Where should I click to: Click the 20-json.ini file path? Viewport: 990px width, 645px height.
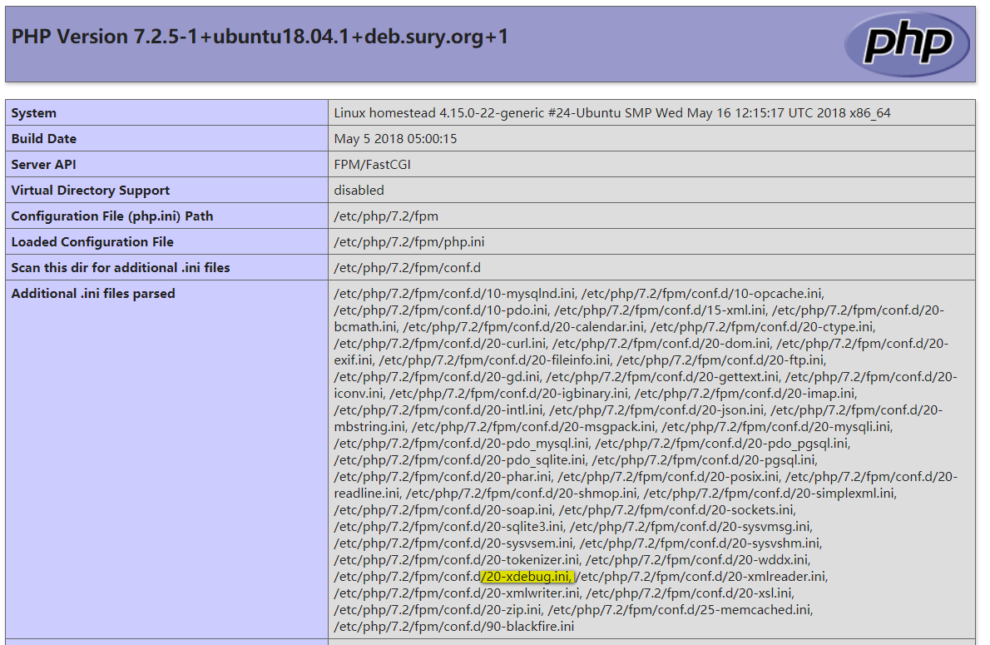pyautogui.click(x=656, y=410)
